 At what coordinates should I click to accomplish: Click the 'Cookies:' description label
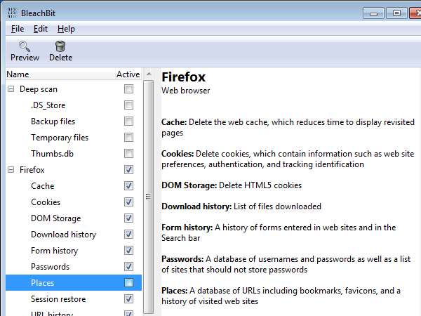(178, 154)
